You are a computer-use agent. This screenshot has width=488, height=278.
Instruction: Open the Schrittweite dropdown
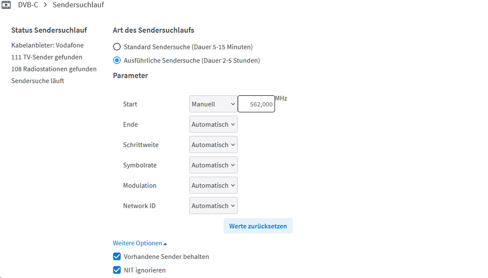pos(213,145)
